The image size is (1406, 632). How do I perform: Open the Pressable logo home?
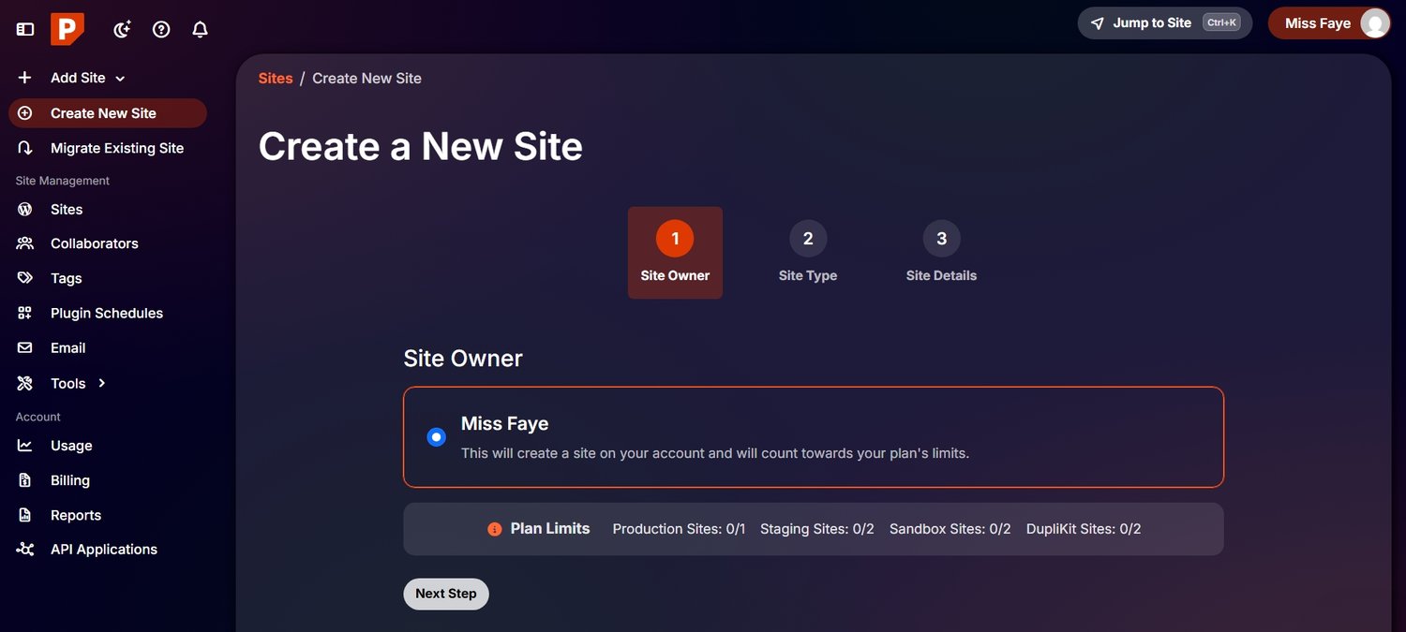[67, 29]
